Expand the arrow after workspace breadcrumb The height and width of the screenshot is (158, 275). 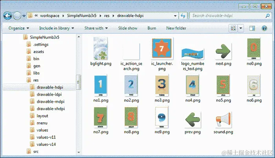point(63,16)
